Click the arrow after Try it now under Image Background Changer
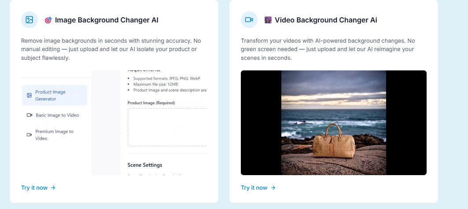Viewport: 468px width, 209px height. [53, 187]
